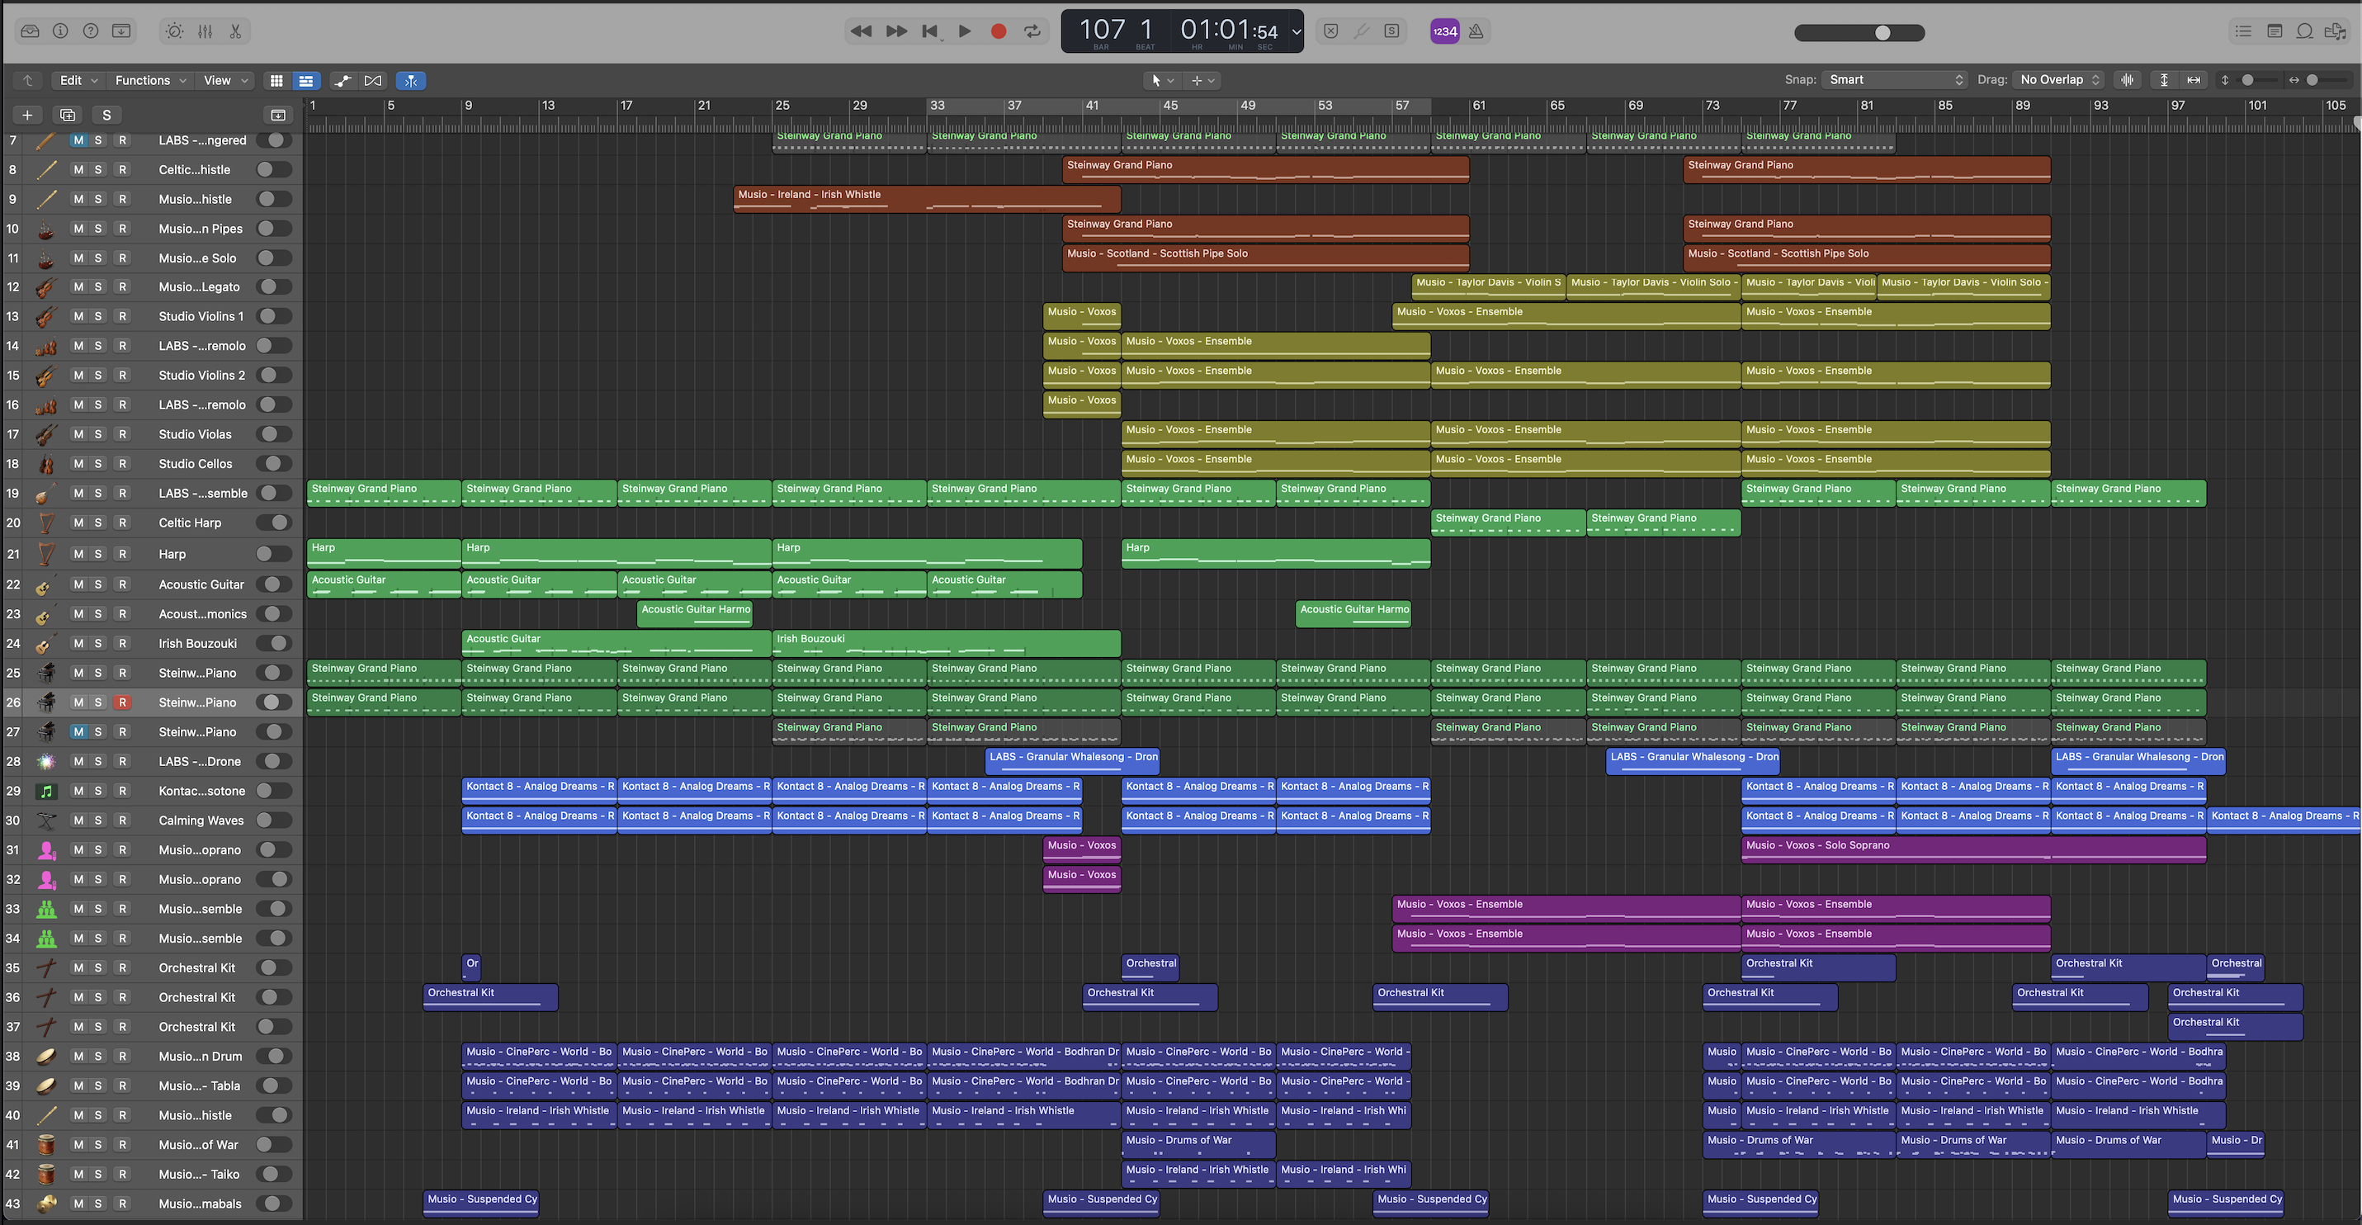The width and height of the screenshot is (2362, 1225).
Task: Toggle the metronome click icon
Action: [1476, 31]
